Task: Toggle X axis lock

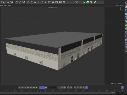Action: click(x=38, y=2)
